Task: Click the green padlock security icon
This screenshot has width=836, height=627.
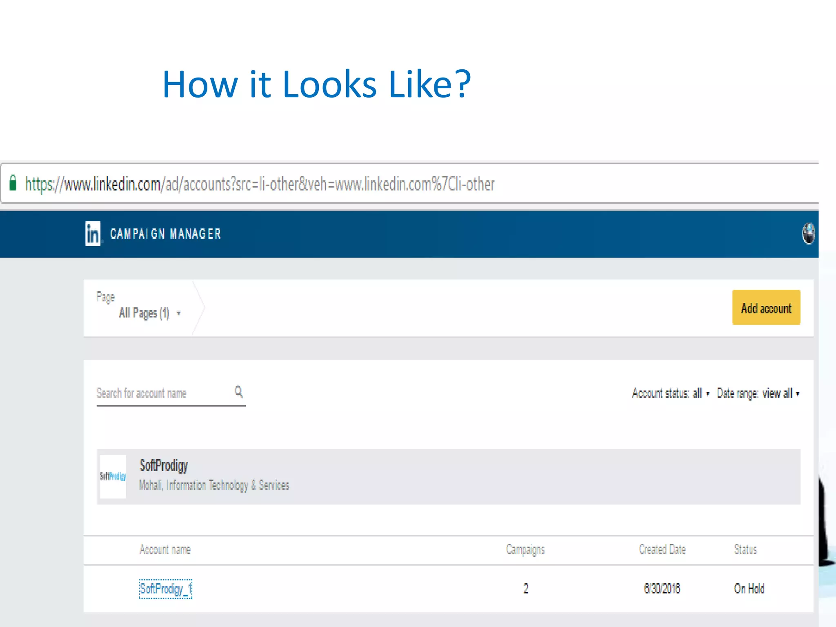Action: pyautogui.click(x=13, y=183)
